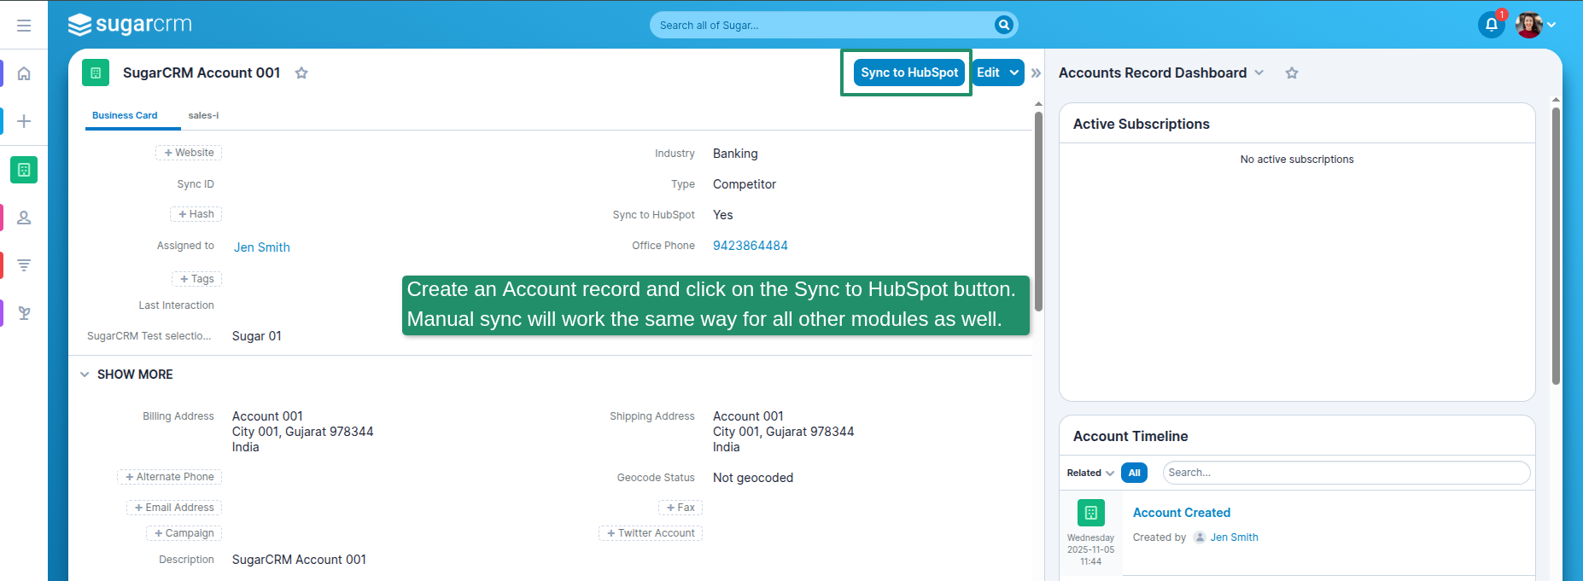Add a Twitter Account
This screenshot has height=581, width=1583.
(x=651, y=533)
